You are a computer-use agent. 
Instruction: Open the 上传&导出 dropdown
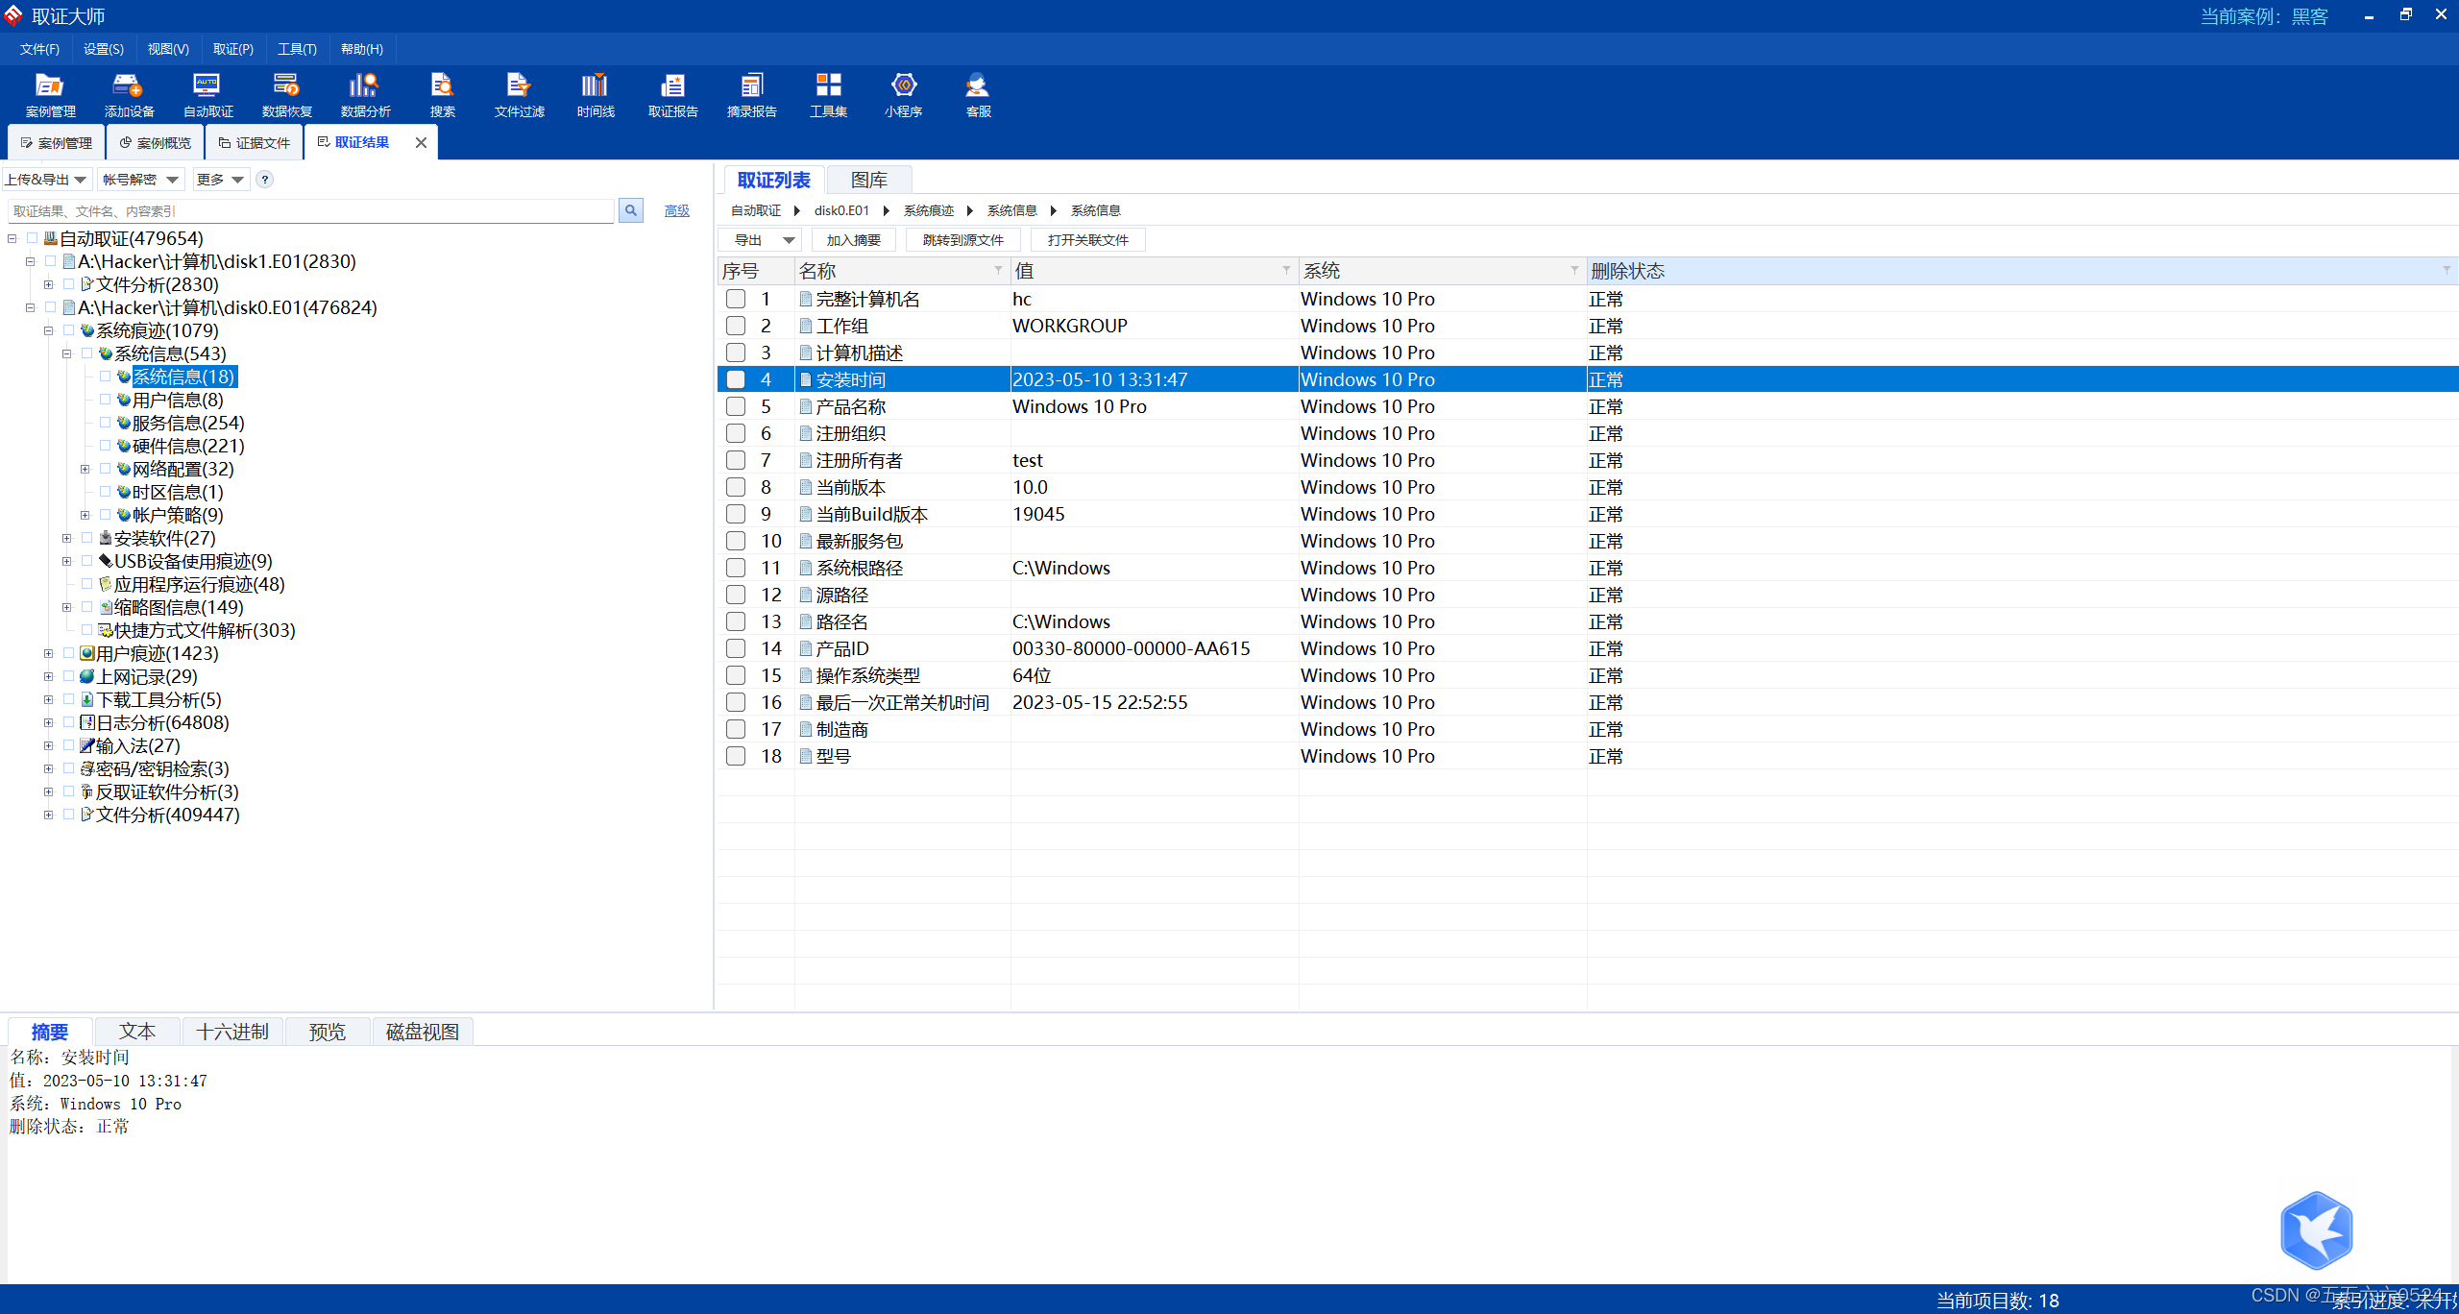47,180
